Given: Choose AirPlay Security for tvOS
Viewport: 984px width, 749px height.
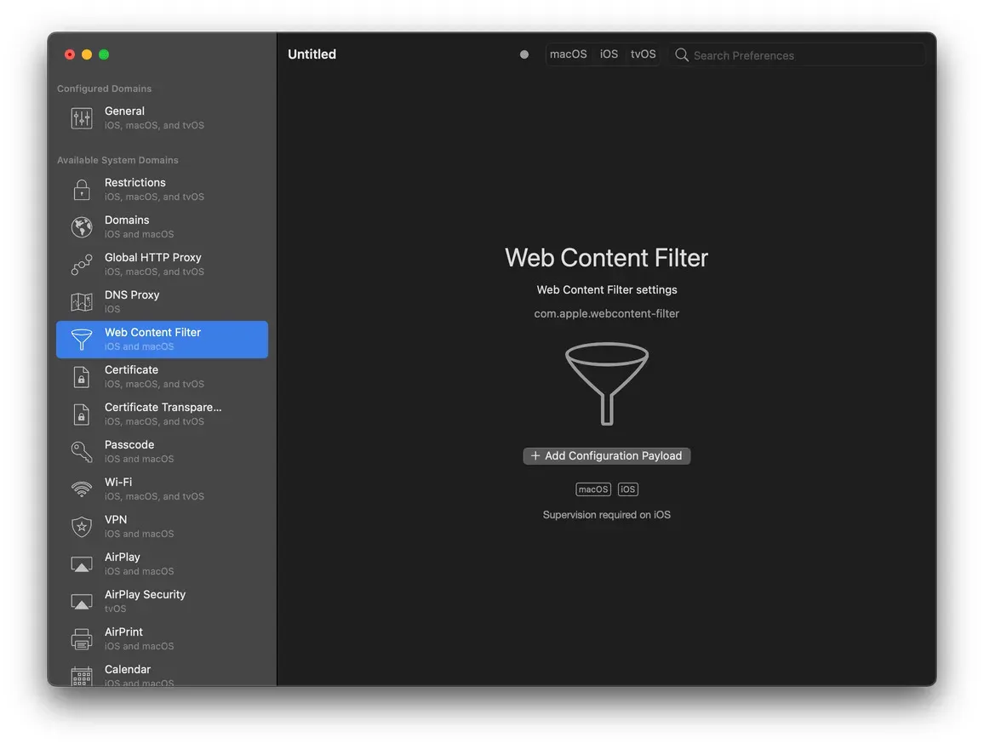Looking at the screenshot, I should pos(162,601).
